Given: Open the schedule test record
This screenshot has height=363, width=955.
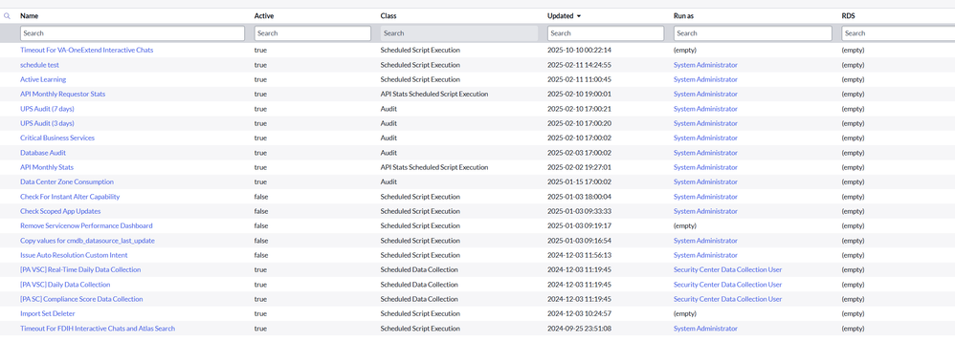Looking at the screenshot, I should tap(39, 65).
